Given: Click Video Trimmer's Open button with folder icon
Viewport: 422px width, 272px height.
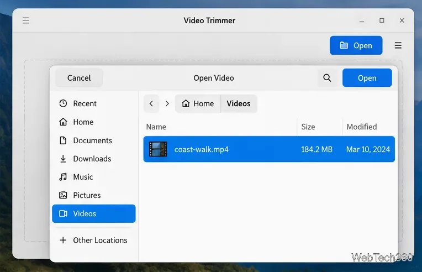Looking at the screenshot, I should tap(356, 45).
